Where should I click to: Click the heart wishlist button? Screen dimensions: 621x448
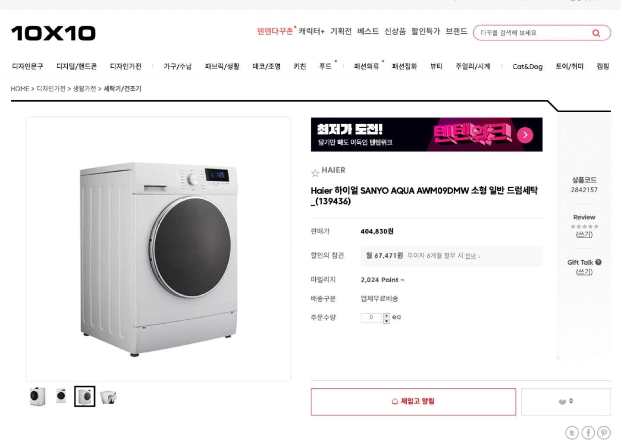click(x=566, y=402)
